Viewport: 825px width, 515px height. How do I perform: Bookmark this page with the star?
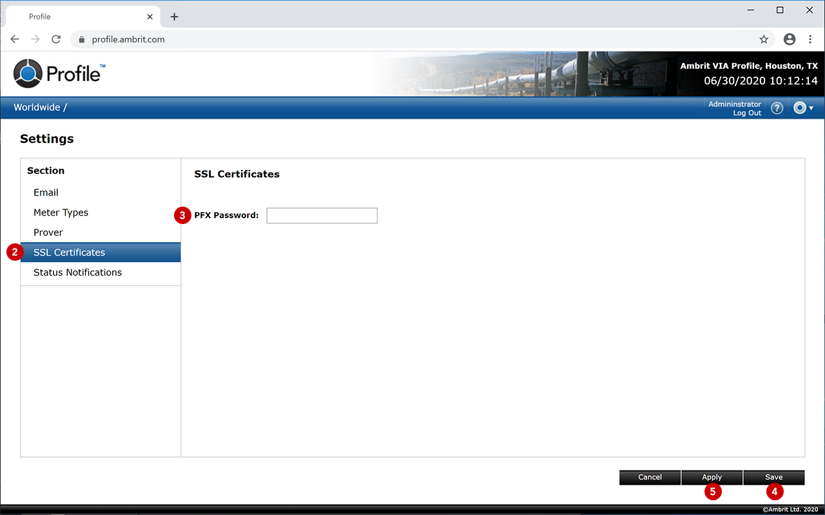click(x=764, y=39)
